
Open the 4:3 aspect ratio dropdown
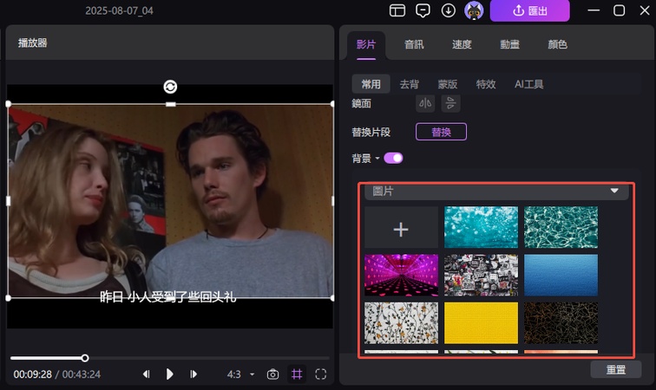pyautogui.click(x=240, y=374)
